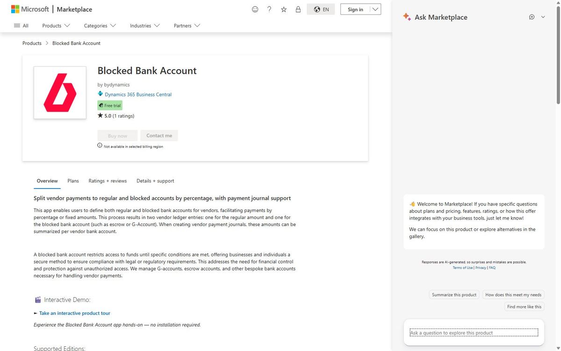
Task: Open the Privacy link in chat panel
Action: point(481,268)
